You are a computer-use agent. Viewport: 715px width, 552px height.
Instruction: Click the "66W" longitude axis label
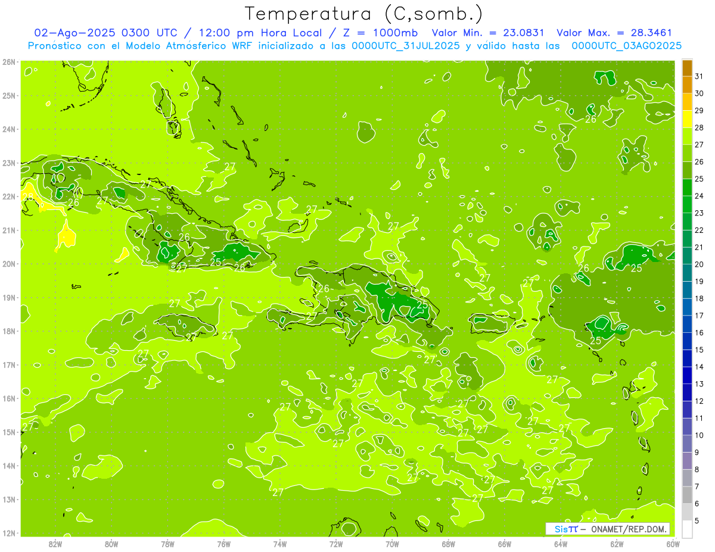click(505, 544)
